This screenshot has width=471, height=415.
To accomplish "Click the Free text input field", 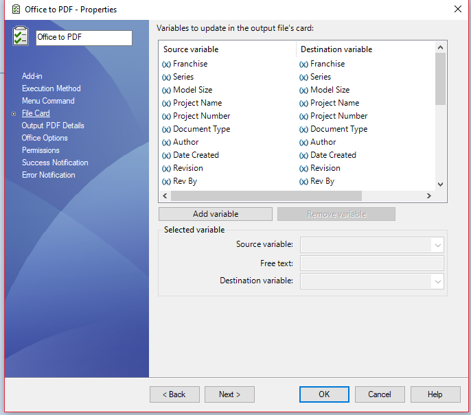I will pos(372,263).
